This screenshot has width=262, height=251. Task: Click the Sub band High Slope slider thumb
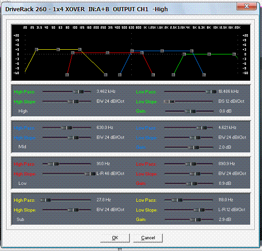coord(73,210)
